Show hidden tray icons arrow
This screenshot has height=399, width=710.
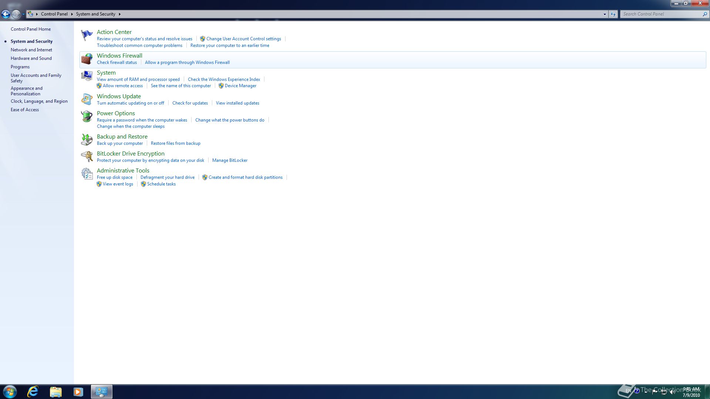pyautogui.click(x=646, y=392)
